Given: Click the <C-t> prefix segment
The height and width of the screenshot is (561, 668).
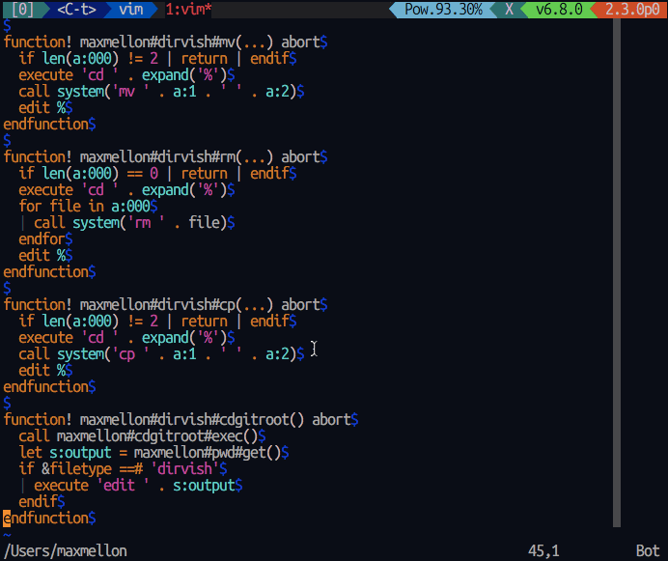Looking at the screenshot, I should tap(76, 9).
